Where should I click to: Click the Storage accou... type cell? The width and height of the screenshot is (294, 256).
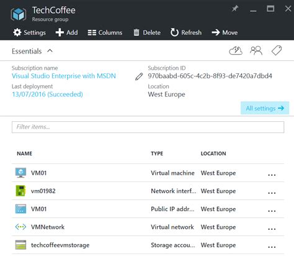[x=173, y=245]
